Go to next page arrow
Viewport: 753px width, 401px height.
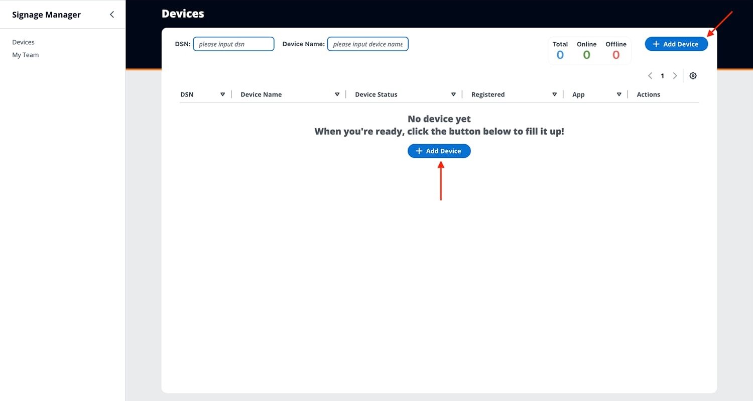coord(675,76)
